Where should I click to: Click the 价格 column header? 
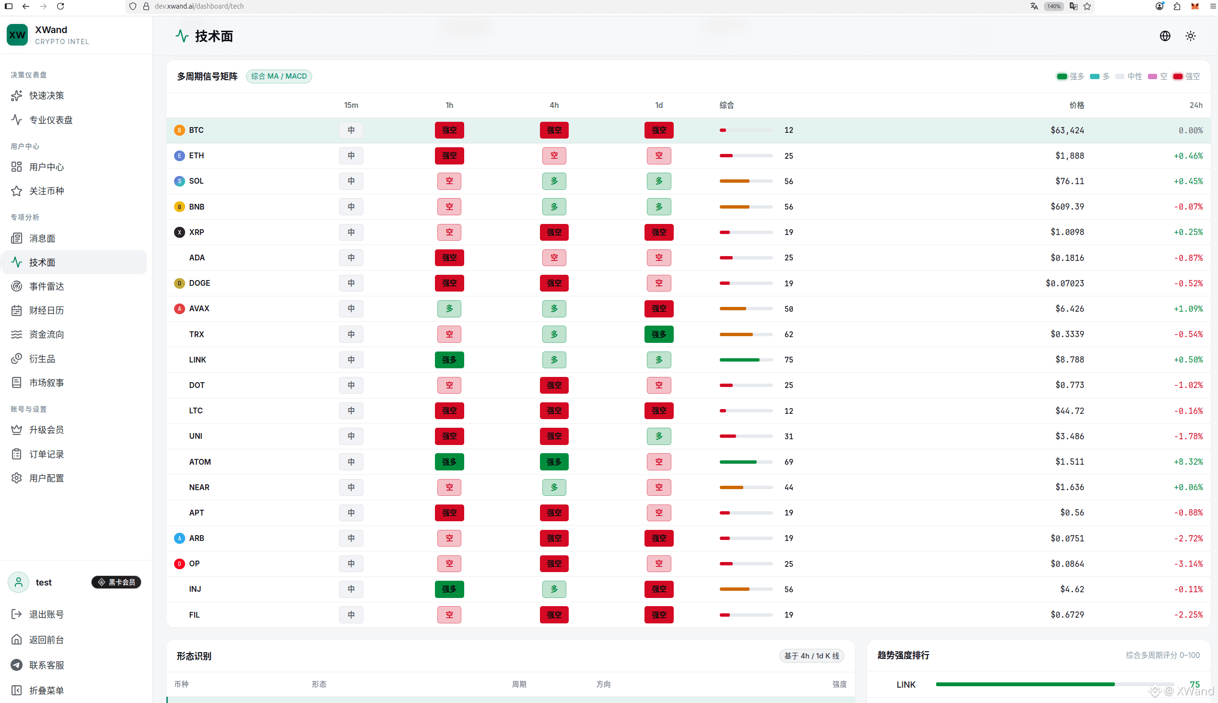[1077, 105]
